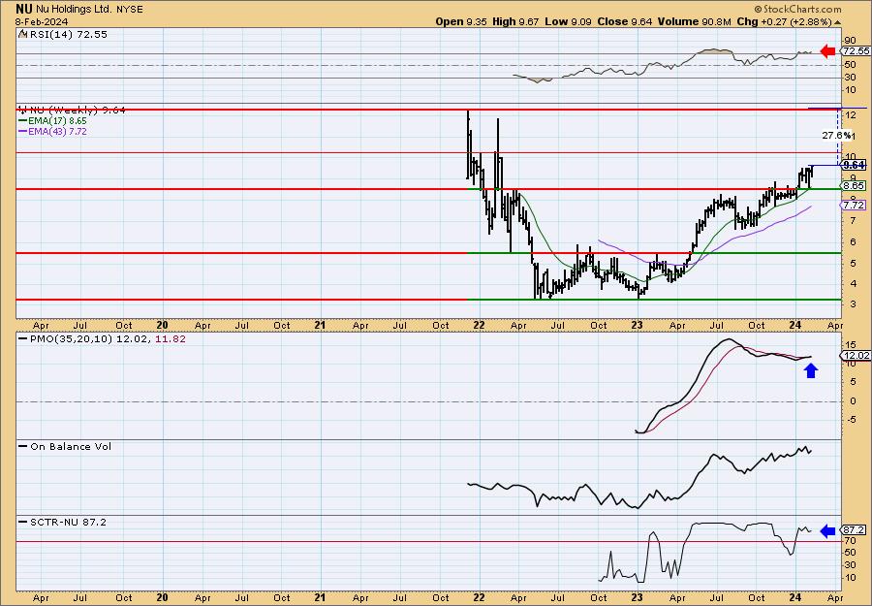Click the black line marker before SCTR-NU label
Viewport: 872px width, 606px height.
[23, 522]
